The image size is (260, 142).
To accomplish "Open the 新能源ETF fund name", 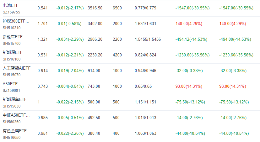I will coord(13,52).
